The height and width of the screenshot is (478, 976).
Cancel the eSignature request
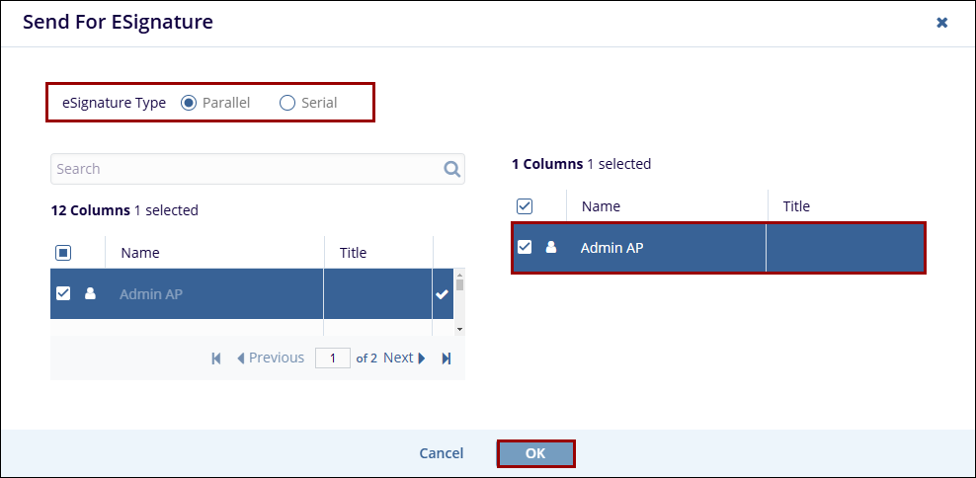pos(441,453)
